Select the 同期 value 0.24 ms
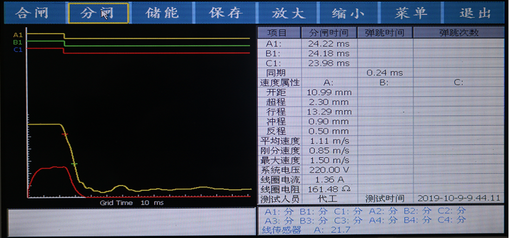The width and height of the screenshot is (509, 238). [384, 73]
